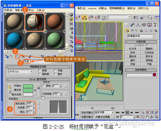Click the 球体 sphere button
161x131 pixels.
(133, 53)
